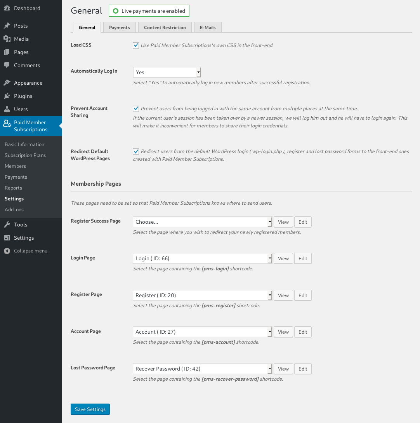This screenshot has width=420, height=423.
Task: Open the Automatically Log In dropdown
Action: [167, 72]
